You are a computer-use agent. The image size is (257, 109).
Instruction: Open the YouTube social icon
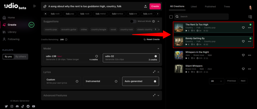34,106
